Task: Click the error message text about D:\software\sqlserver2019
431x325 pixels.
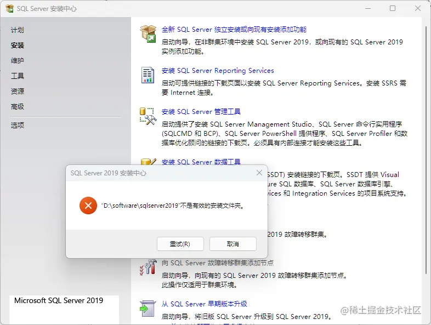Action: click(173, 206)
